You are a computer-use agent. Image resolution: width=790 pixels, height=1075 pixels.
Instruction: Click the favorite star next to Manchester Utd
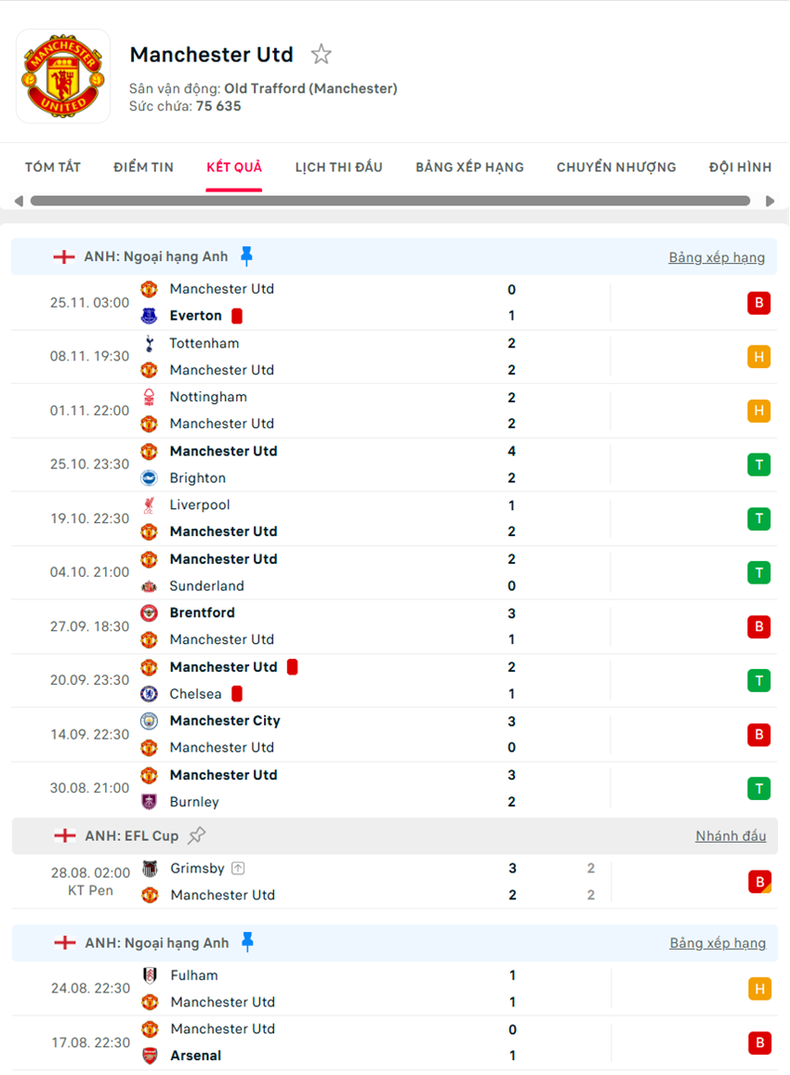click(x=321, y=55)
